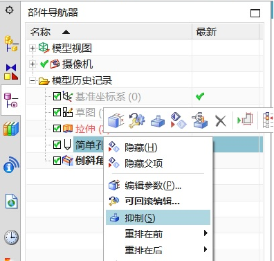Screen dimensions: 274x261
Task: Open the 重排在前 submenu
Action: point(158,234)
